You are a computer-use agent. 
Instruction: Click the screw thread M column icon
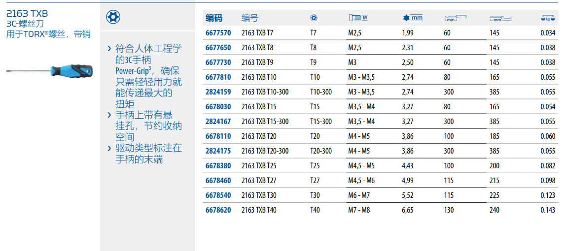coord(358,18)
